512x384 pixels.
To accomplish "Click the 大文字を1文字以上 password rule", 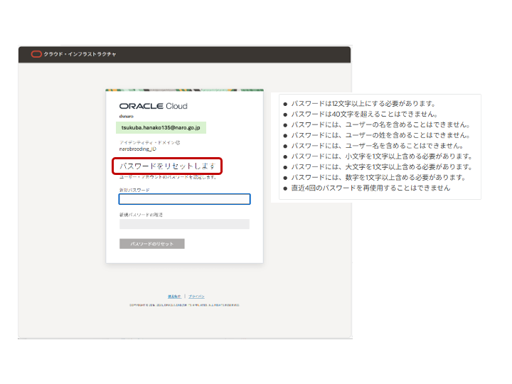I will coord(382,167).
